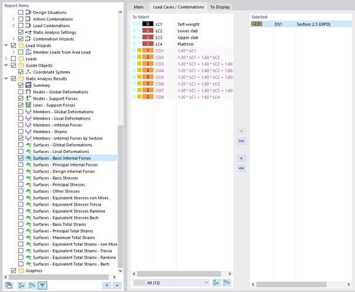Screen dimensions: 355x292
Task: Click the Member Loads from Area Load icon
Action: 28,52
